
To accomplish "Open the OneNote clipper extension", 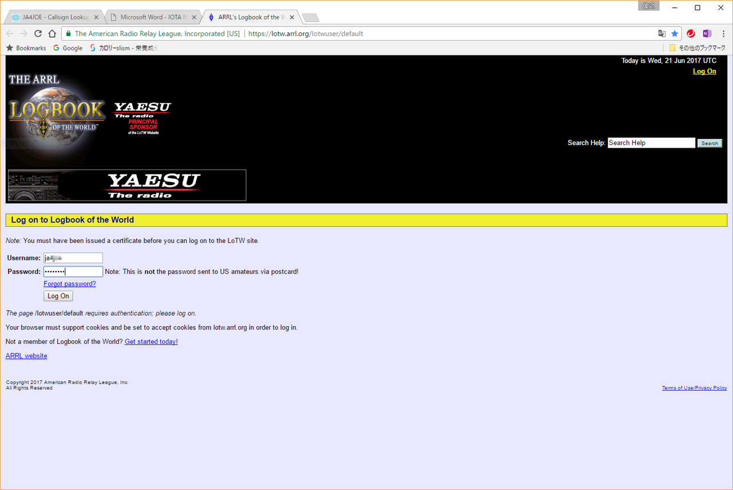I will click(x=707, y=34).
